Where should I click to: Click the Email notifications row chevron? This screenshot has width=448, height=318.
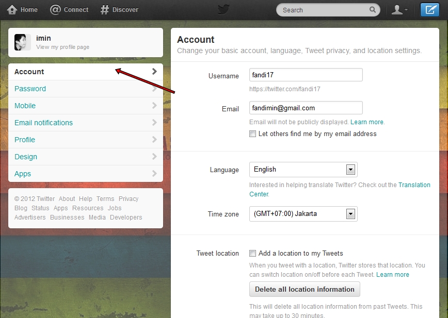(x=154, y=123)
